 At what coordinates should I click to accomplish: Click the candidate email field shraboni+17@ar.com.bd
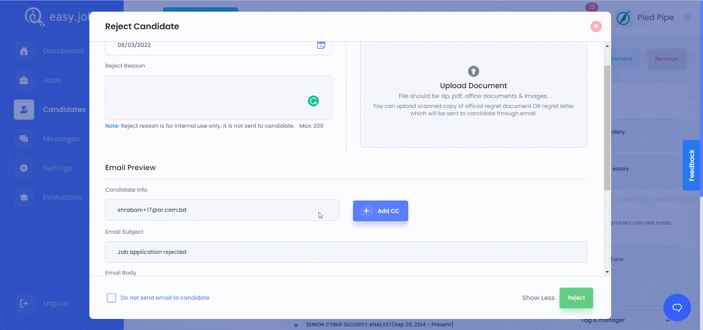pos(222,210)
